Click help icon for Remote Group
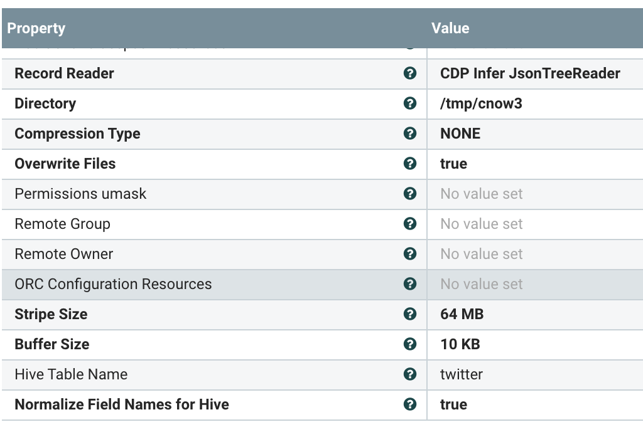Image resolution: width=643 pixels, height=422 pixels. 410,224
